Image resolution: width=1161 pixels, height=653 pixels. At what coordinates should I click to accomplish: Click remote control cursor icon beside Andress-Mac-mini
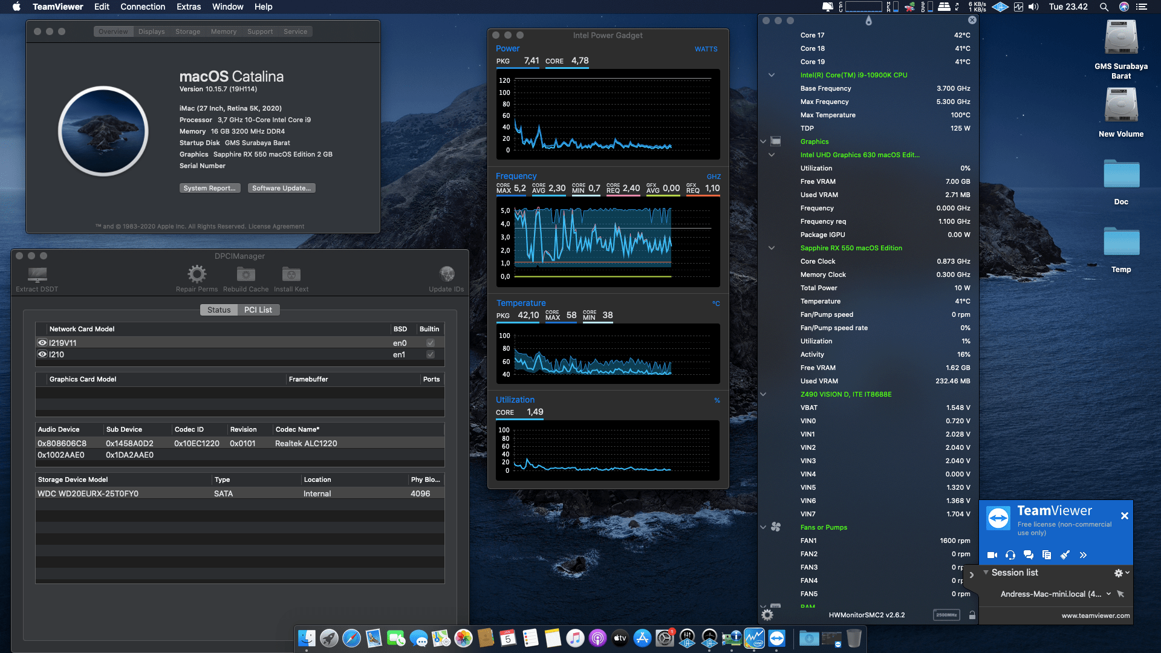coord(1120,594)
